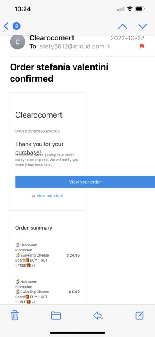The image size is (155, 337).
Task: Tap first Swiveling Cheese Board item at $24.95
Action: click(x=47, y=255)
